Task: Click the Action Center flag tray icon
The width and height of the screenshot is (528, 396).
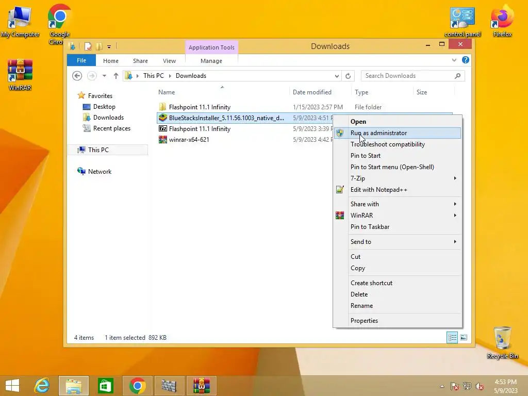Action: pyautogui.click(x=454, y=386)
